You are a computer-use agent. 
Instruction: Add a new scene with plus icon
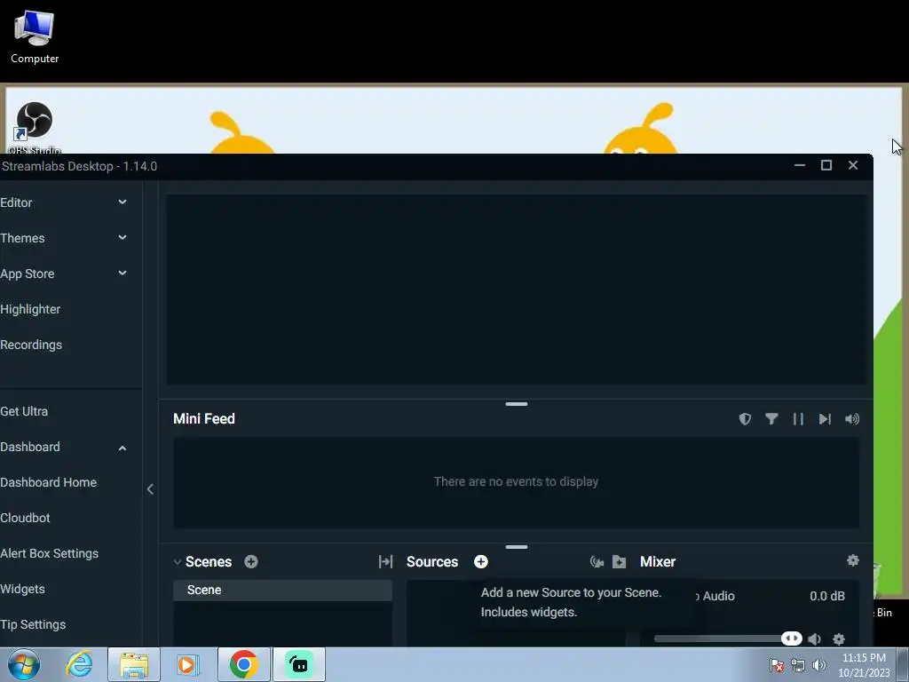[251, 561]
